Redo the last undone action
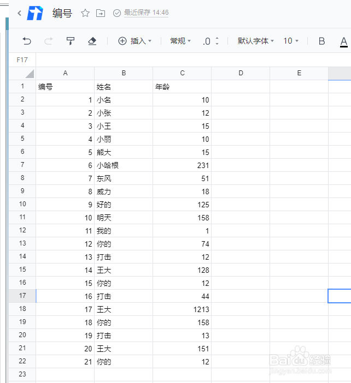351x383 pixels. (x=49, y=41)
